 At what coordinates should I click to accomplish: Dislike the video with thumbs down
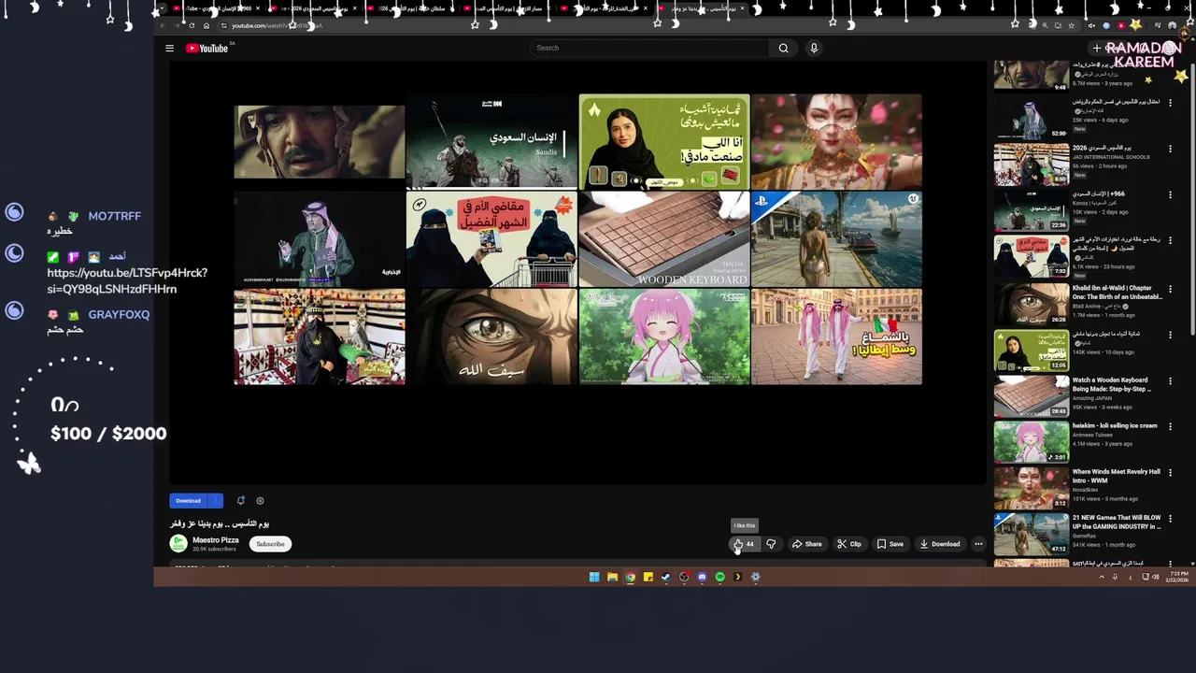771,544
